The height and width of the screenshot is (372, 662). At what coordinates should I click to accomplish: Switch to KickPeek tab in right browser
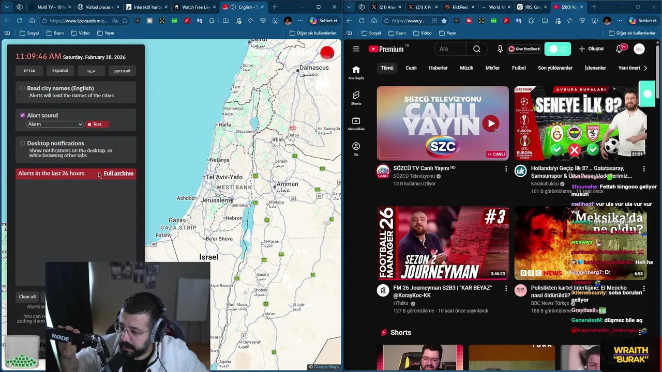click(460, 7)
